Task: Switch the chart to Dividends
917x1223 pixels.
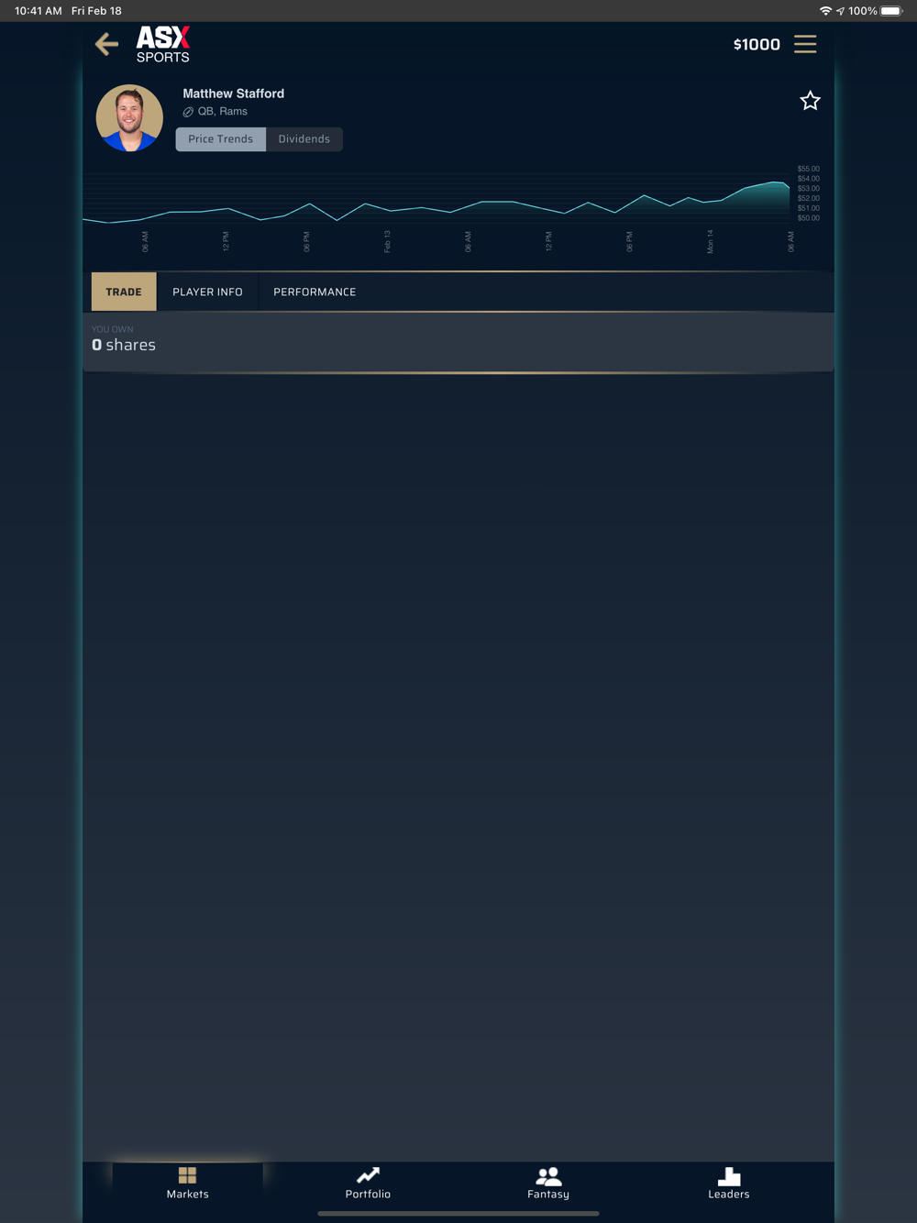Action: pos(304,139)
